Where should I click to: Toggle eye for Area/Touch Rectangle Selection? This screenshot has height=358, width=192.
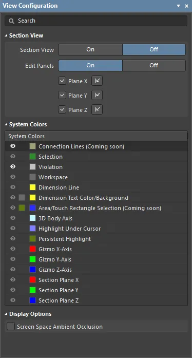click(x=13, y=208)
